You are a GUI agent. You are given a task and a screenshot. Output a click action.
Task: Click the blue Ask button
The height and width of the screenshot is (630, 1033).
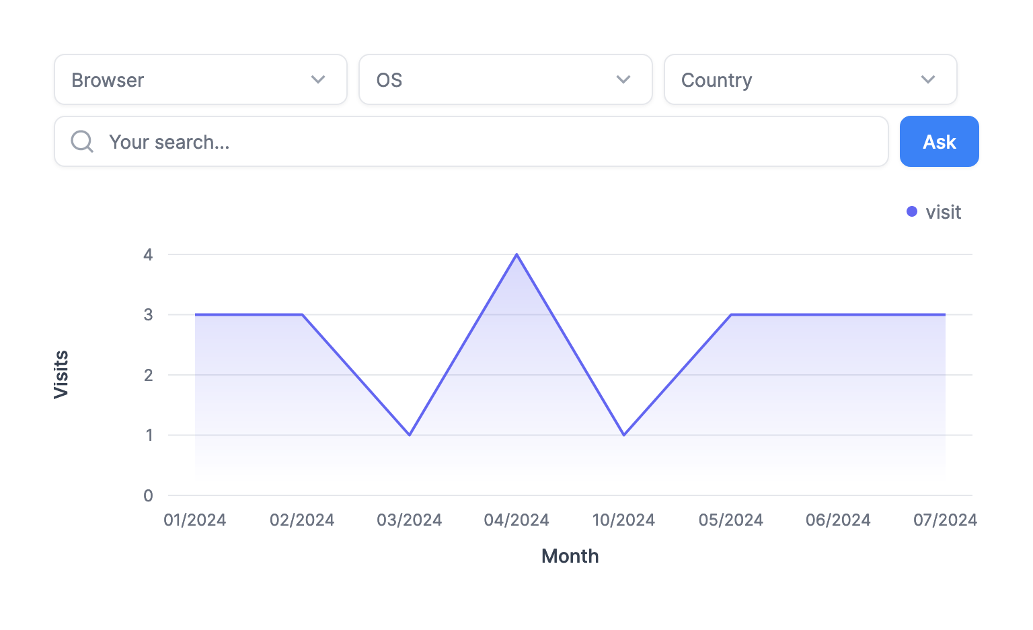pyautogui.click(x=939, y=141)
